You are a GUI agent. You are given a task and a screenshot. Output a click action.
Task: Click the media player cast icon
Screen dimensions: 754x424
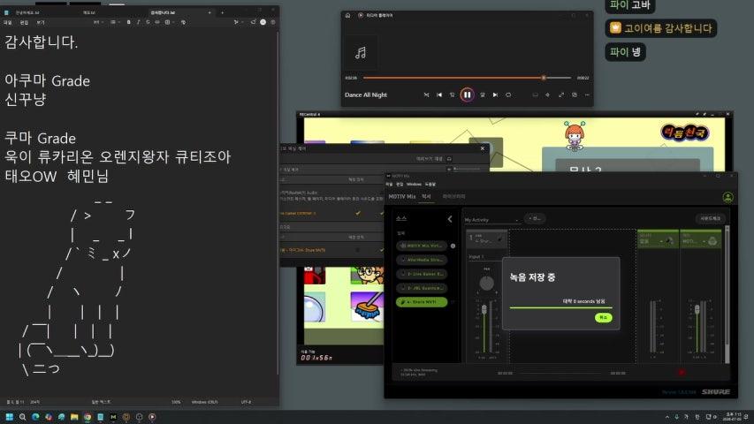point(535,95)
